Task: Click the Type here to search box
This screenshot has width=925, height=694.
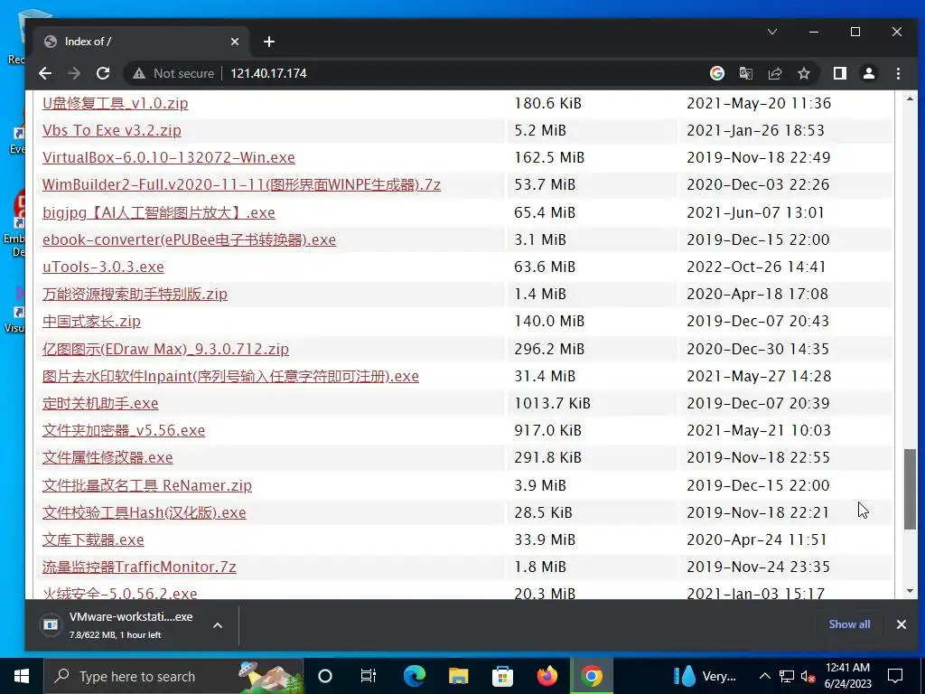Action: tap(173, 676)
